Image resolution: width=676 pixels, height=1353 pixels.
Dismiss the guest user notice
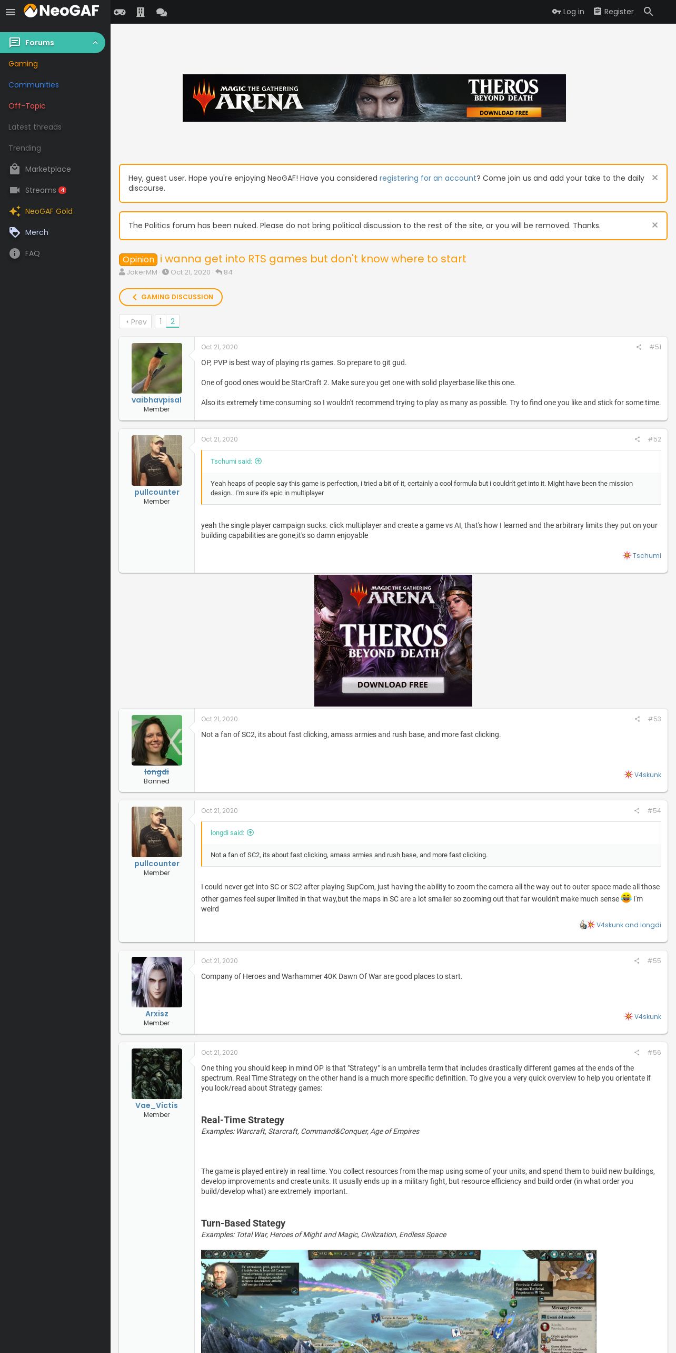coord(655,178)
